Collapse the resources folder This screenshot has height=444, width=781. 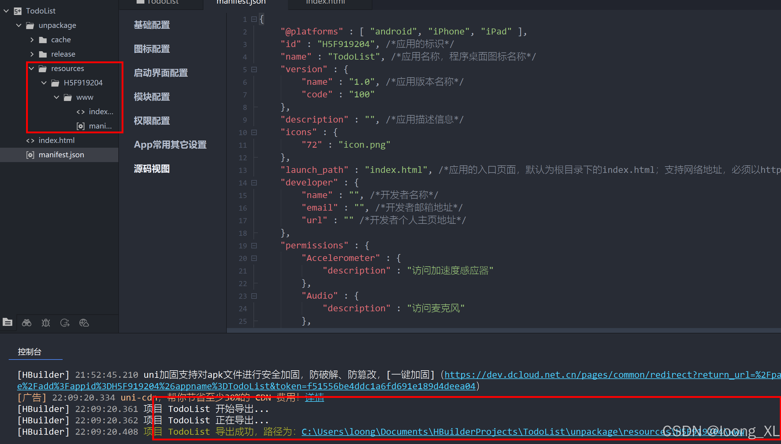pyautogui.click(x=31, y=69)
